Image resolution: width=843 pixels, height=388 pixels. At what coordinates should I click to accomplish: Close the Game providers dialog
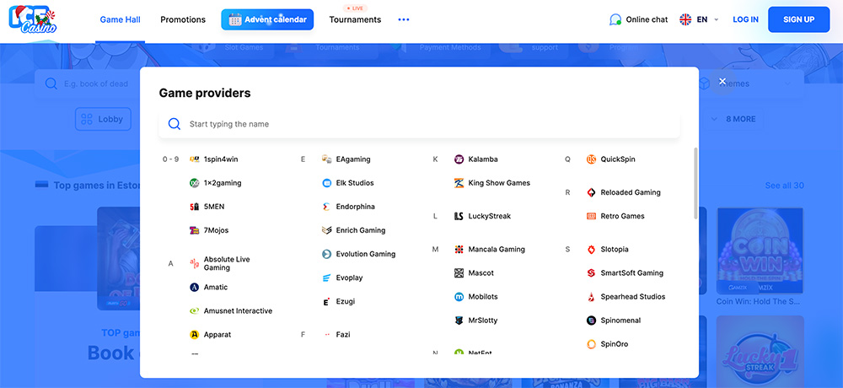coord(722,81)
